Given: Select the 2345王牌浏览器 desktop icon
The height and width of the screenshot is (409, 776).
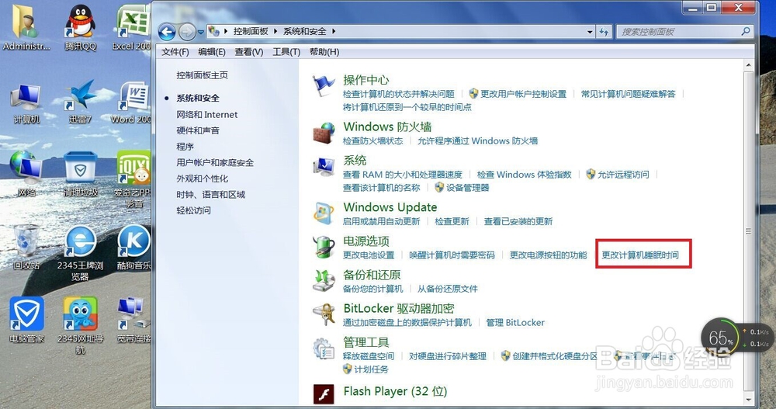Looking at the screenshot, I should pyautogui.click(x=80, y=252).
